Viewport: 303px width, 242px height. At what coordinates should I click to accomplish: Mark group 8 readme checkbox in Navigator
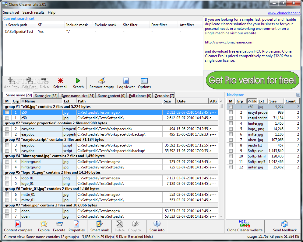coord(231,145)
